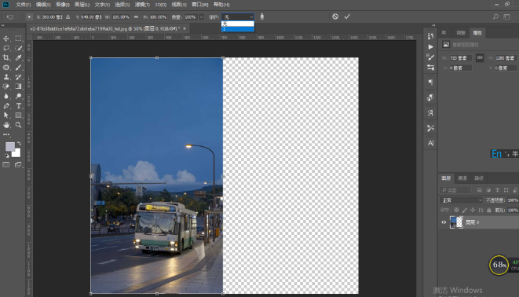
Task: Open the layer blend mode dropdown
Action: point(462,200)
